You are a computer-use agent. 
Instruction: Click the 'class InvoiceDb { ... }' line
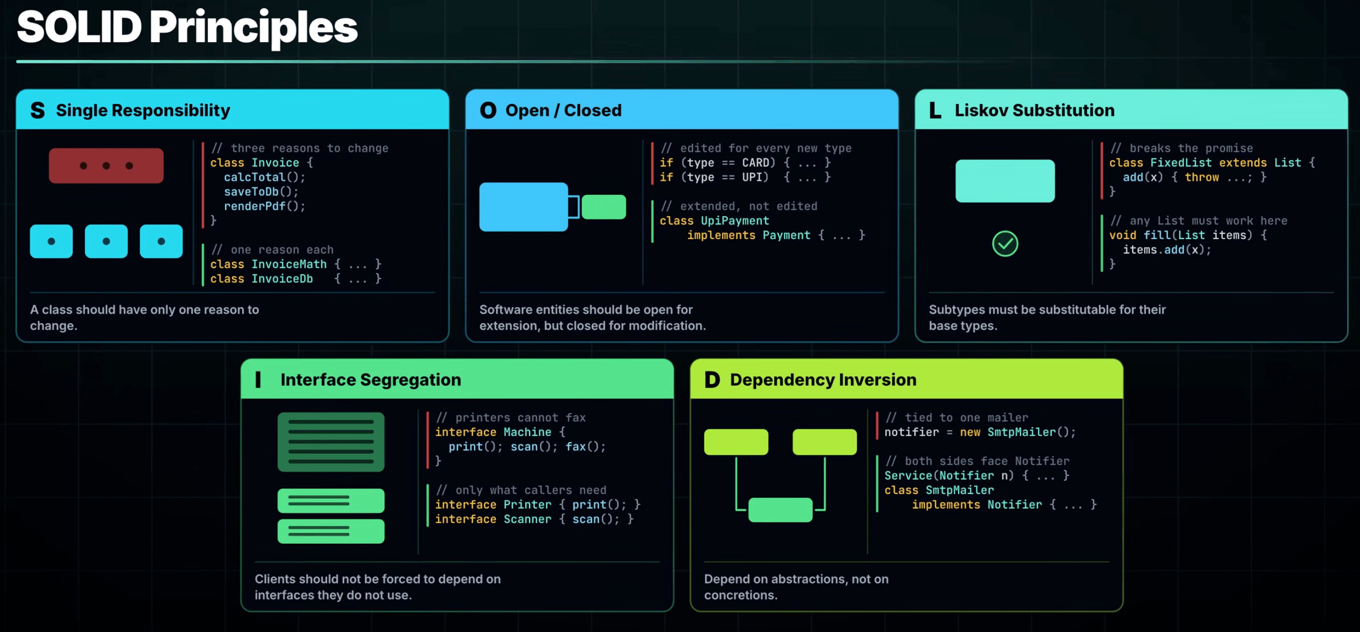click(x=296, y=279)
